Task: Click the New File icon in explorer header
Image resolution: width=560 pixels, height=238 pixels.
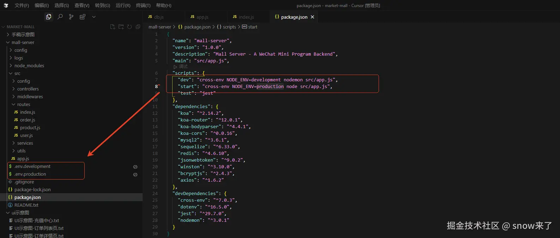Action: pos(113,27)
